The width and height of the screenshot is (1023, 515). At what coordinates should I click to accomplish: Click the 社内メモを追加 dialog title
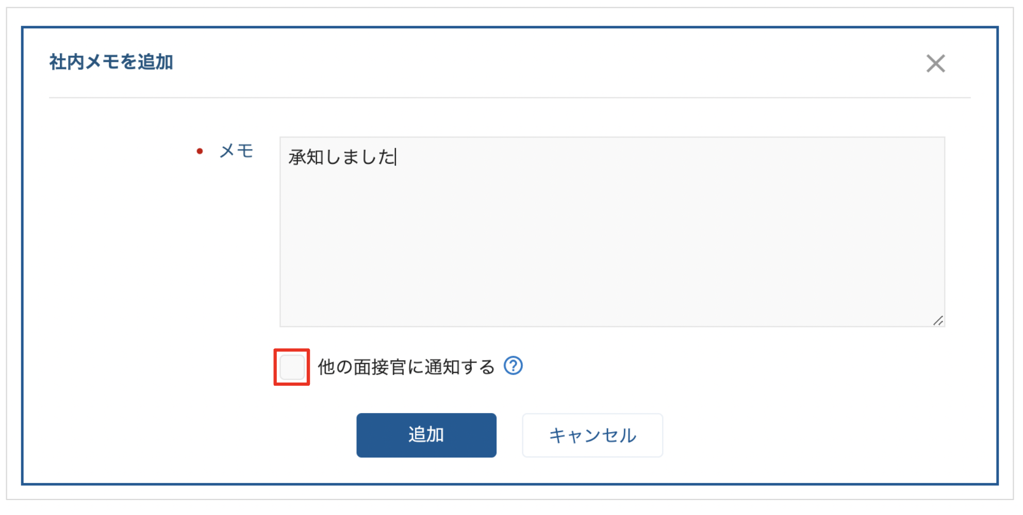pyautogui.click(x=111, y=62)
